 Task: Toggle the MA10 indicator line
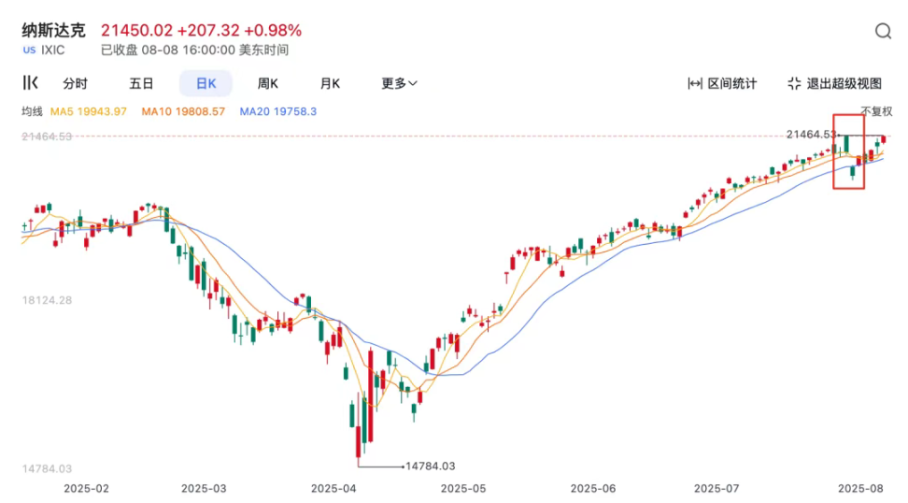pos(183,111)
